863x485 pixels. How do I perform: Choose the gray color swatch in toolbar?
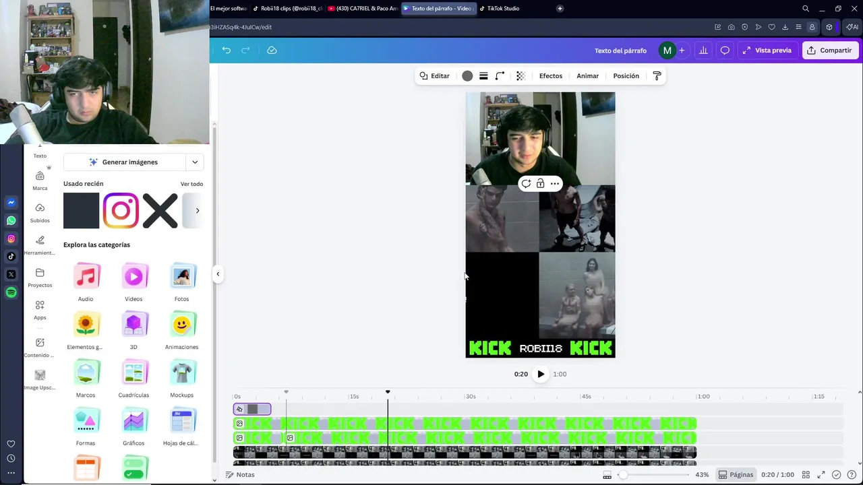(467, 76)
